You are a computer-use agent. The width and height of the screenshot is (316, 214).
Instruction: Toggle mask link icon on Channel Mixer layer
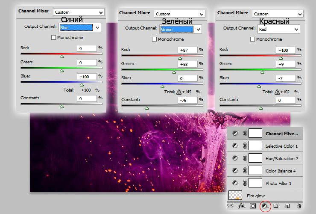(x=245, y=134)
